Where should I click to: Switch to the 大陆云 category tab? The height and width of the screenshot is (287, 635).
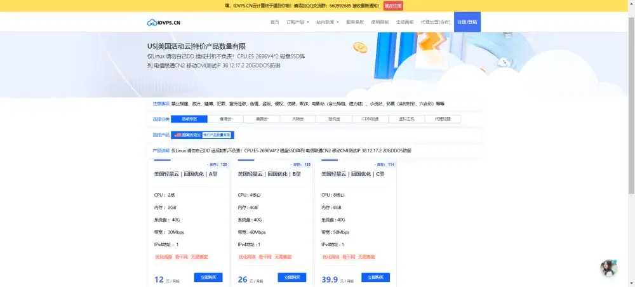tap(298, 119)
